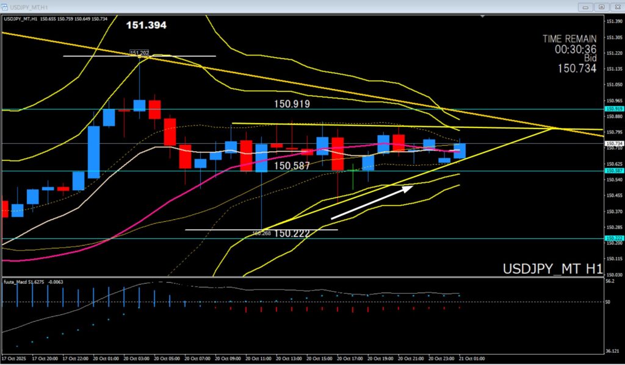Image resolution: width=625 pixels, height=365 pixels.
Task: Select the 151.394 text label
Action: tap(146, 26)
